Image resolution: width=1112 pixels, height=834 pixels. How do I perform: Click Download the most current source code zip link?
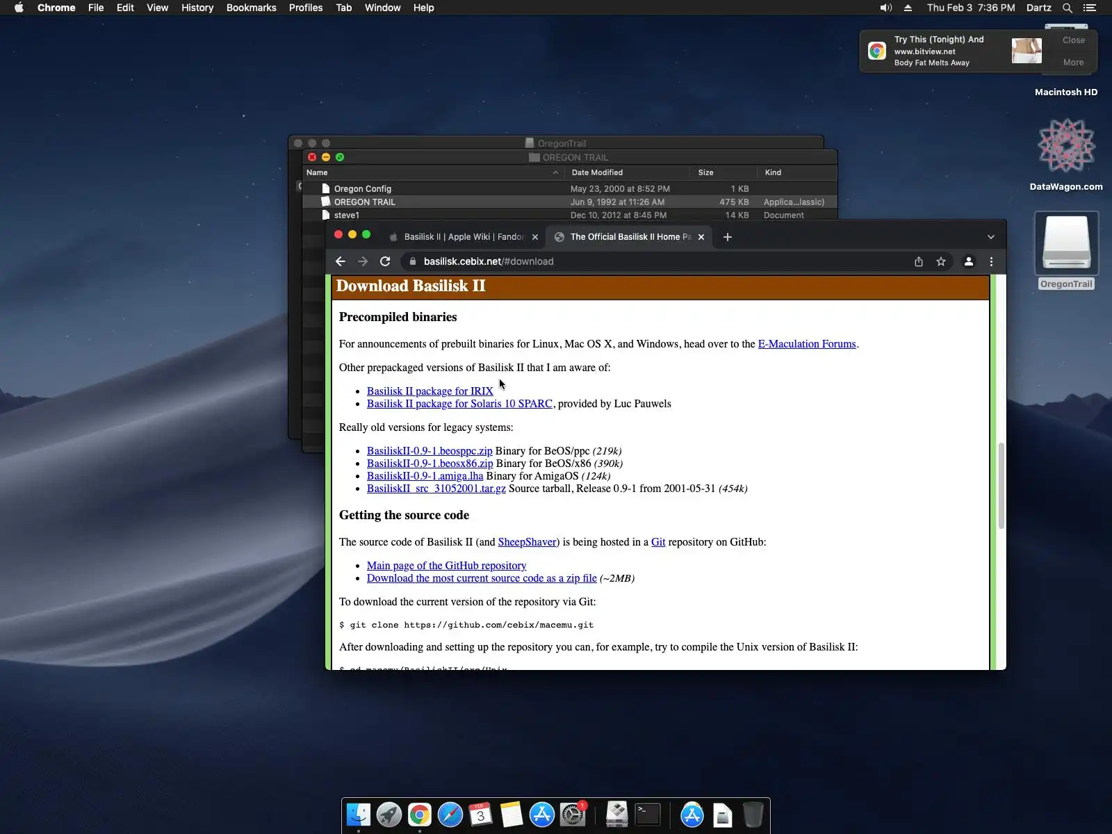[x=482, y=578]
